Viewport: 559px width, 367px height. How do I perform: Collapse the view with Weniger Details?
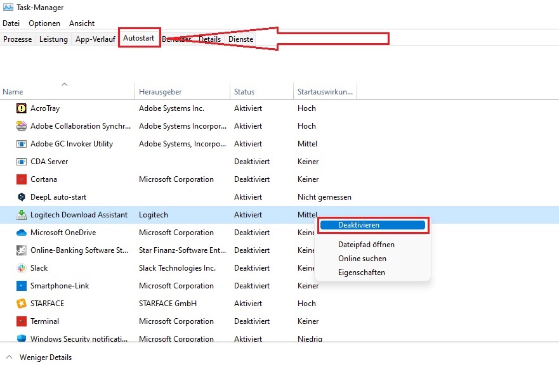coord(46,357)
